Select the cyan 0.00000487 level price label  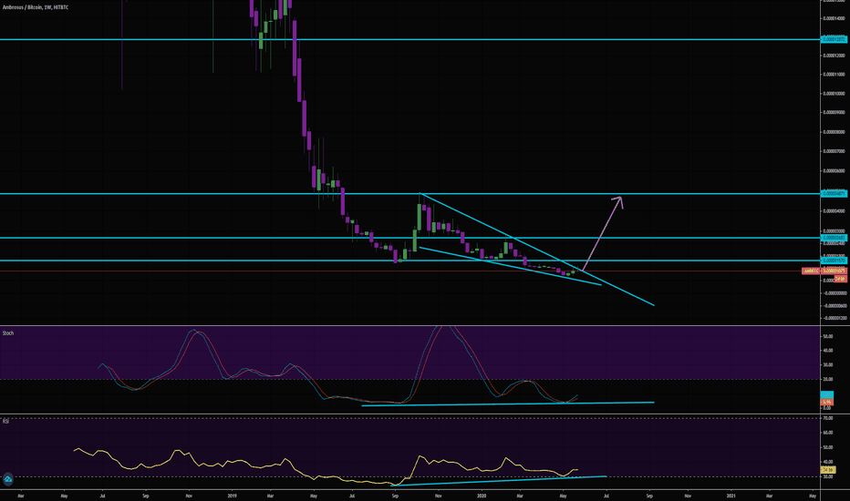point(834,193)
